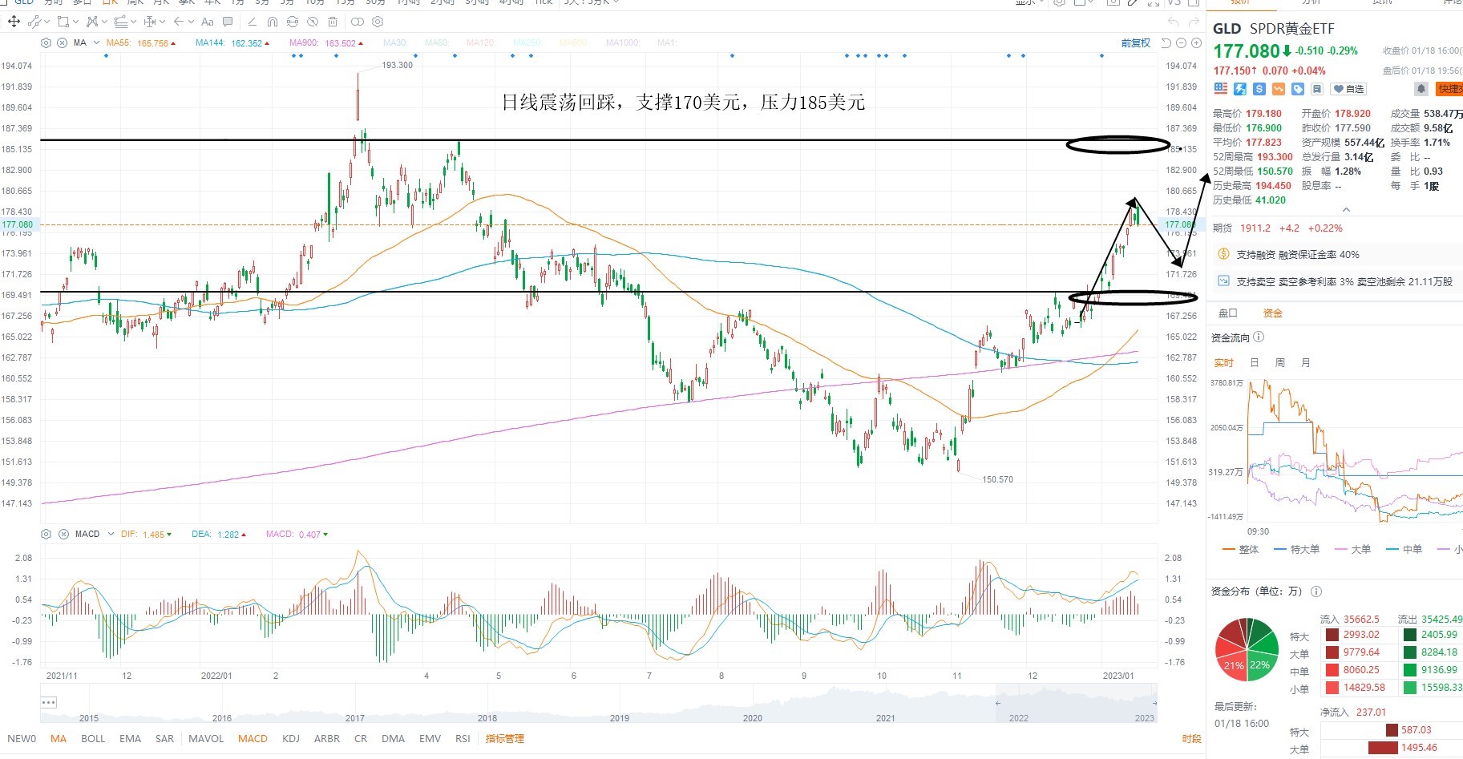Redo drawing action arrow
This screenshot has width=1463, height=759.
pyautogui.click(x=1194, y=21)
